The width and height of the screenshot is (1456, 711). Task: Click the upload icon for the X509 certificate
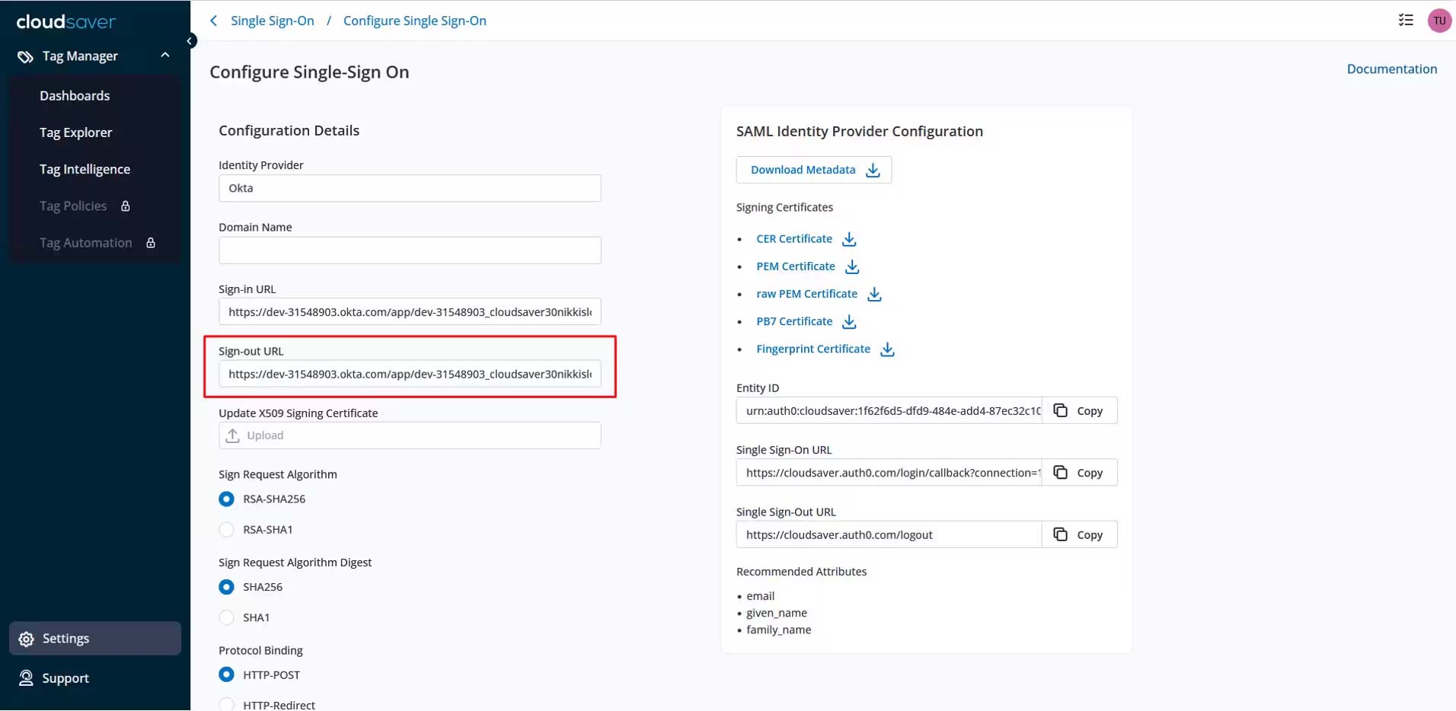[x=233, y=435]
